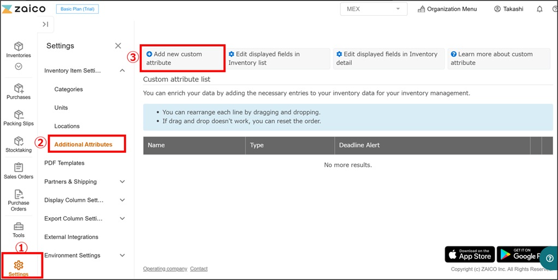Open the Sales Orders clipboard icon

click(19, 167)
